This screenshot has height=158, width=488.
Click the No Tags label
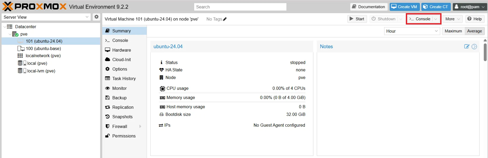[x=214, y=19]
